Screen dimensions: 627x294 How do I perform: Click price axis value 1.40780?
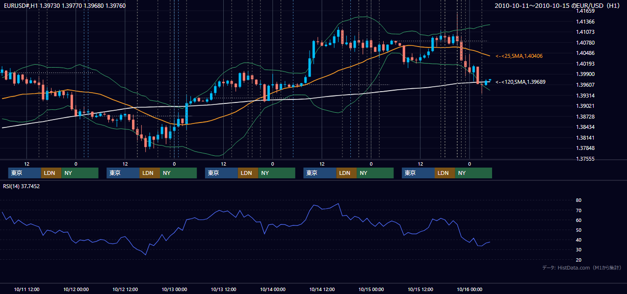pos(585,43)
